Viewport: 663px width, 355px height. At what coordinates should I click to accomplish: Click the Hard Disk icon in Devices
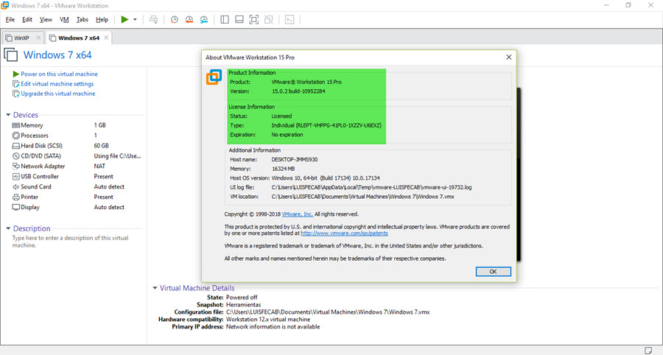point(16,146)
